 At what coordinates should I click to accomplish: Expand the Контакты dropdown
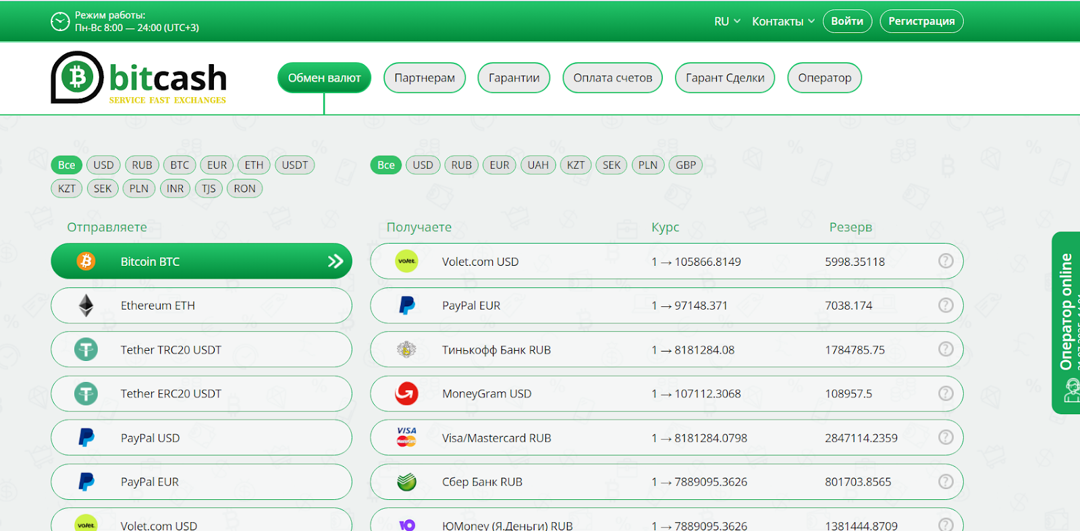pyautogui.click(x=783, y=22)
